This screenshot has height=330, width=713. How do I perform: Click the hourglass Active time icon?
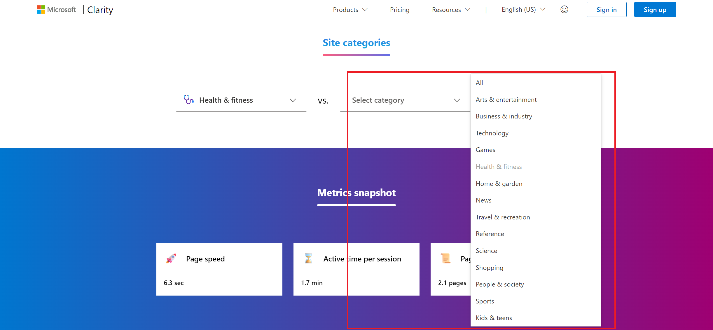coord(308,259)
